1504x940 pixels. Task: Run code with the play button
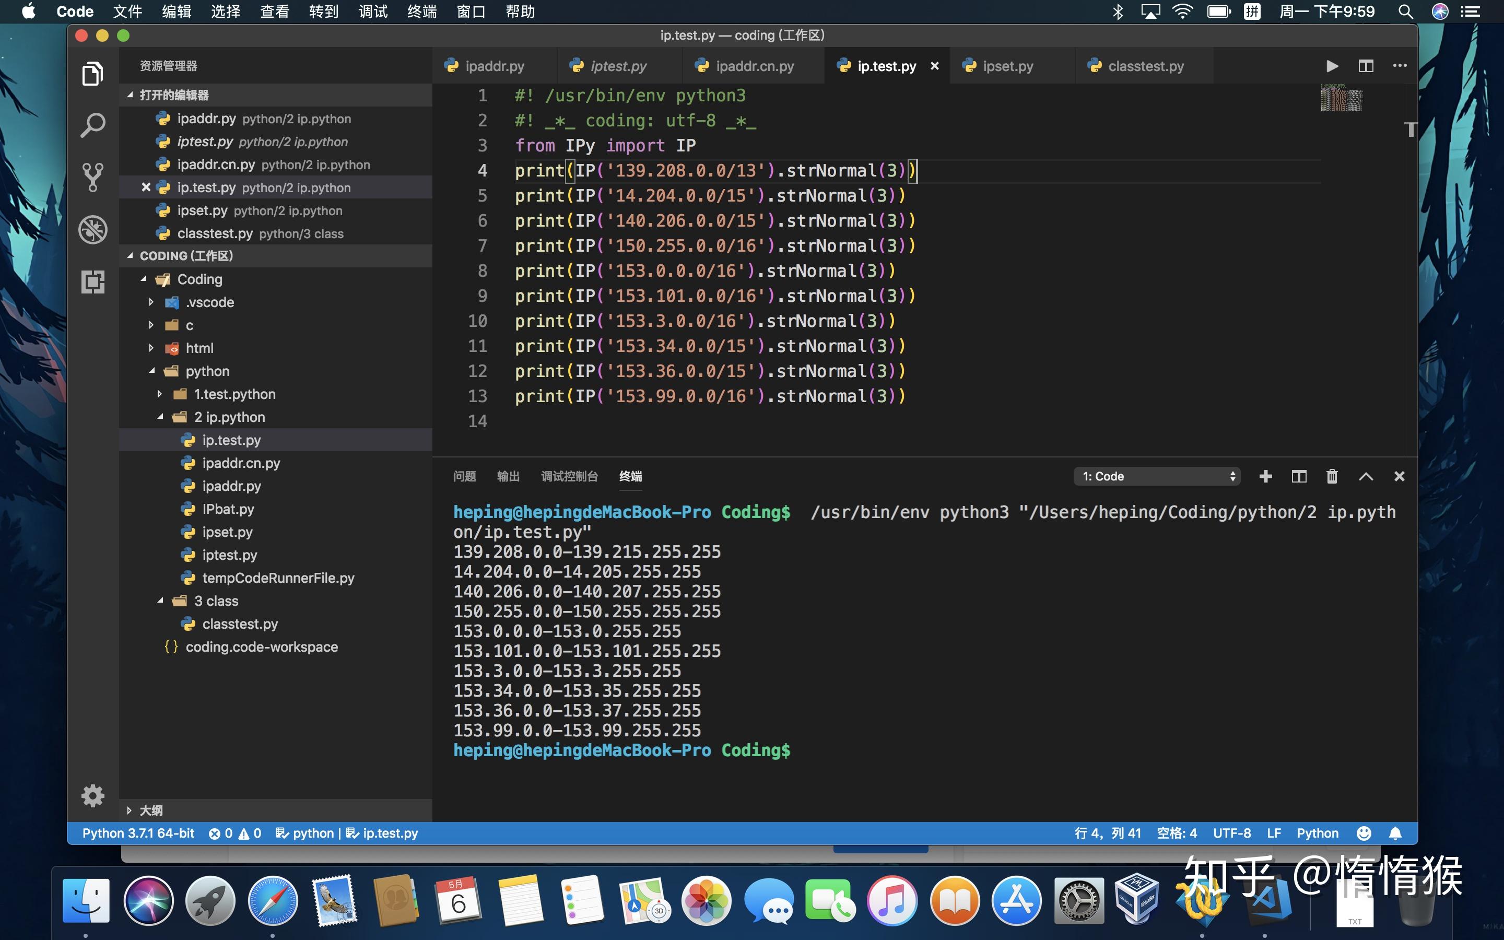1332,66
